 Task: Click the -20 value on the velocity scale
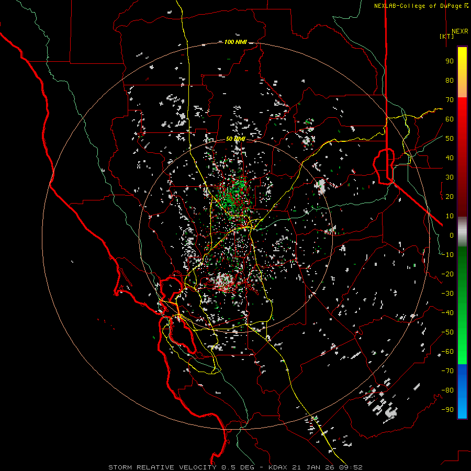447,274
